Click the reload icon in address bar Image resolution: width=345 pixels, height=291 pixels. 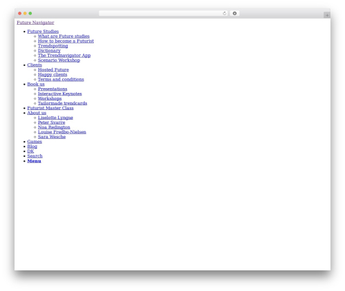click(x=224, y=13)
